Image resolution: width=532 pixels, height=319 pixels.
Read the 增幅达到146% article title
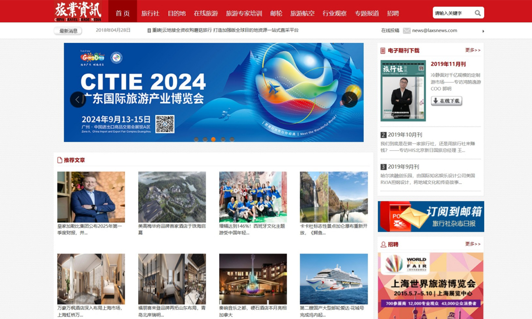[252, 230]
